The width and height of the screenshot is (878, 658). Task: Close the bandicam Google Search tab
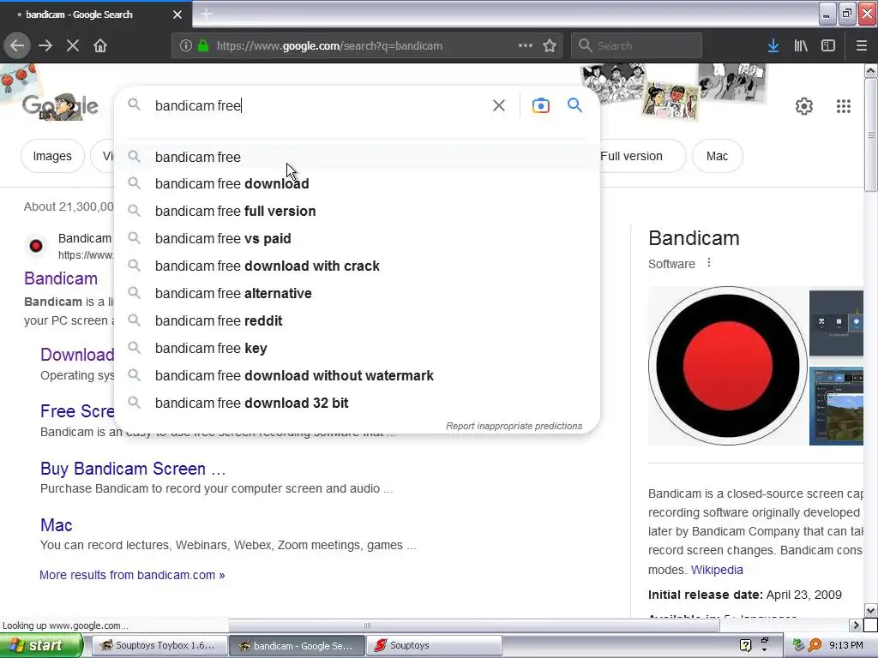tap(177, 15)
